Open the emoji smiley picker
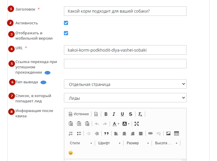The width and height of the screenshot is (217, 161). coord(71,153)
